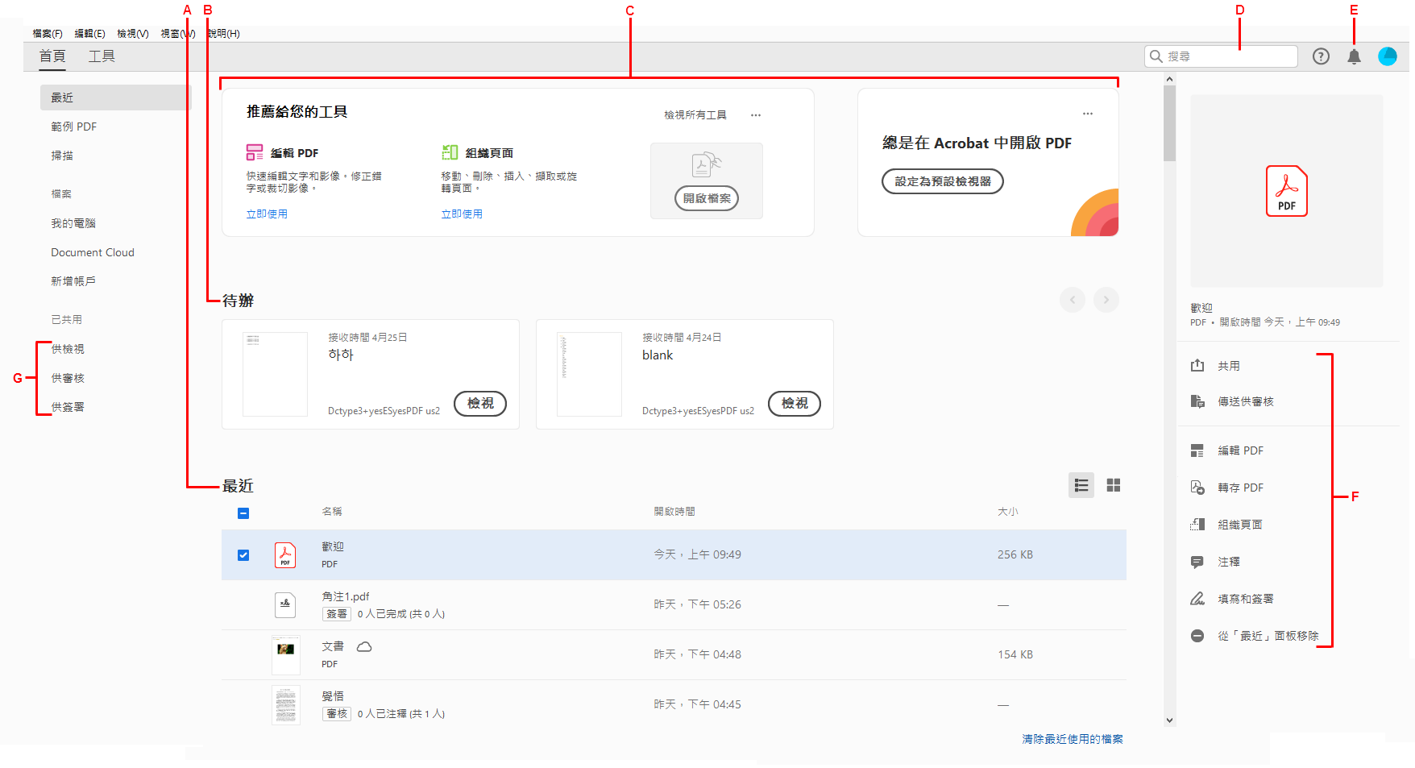Screen dimensions: 1415x768
Task: Click the 檢視所有工具 link
Action: point(695,115)
